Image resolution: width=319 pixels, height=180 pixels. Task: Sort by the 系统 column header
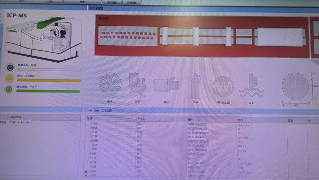coord(111,118)
